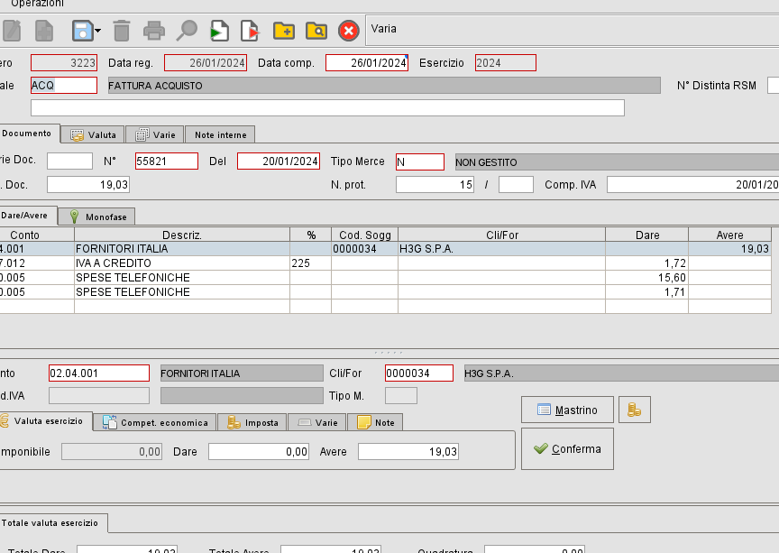Open the Varie tab beside Valuta
Screen dimensions: 779x553
coord(155,134)
